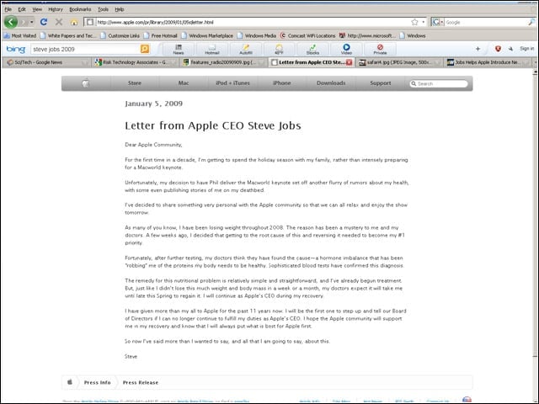The height and width of the screenshot is (404, 539).
Task: Click the Google search field
Action: coord(486,23)
